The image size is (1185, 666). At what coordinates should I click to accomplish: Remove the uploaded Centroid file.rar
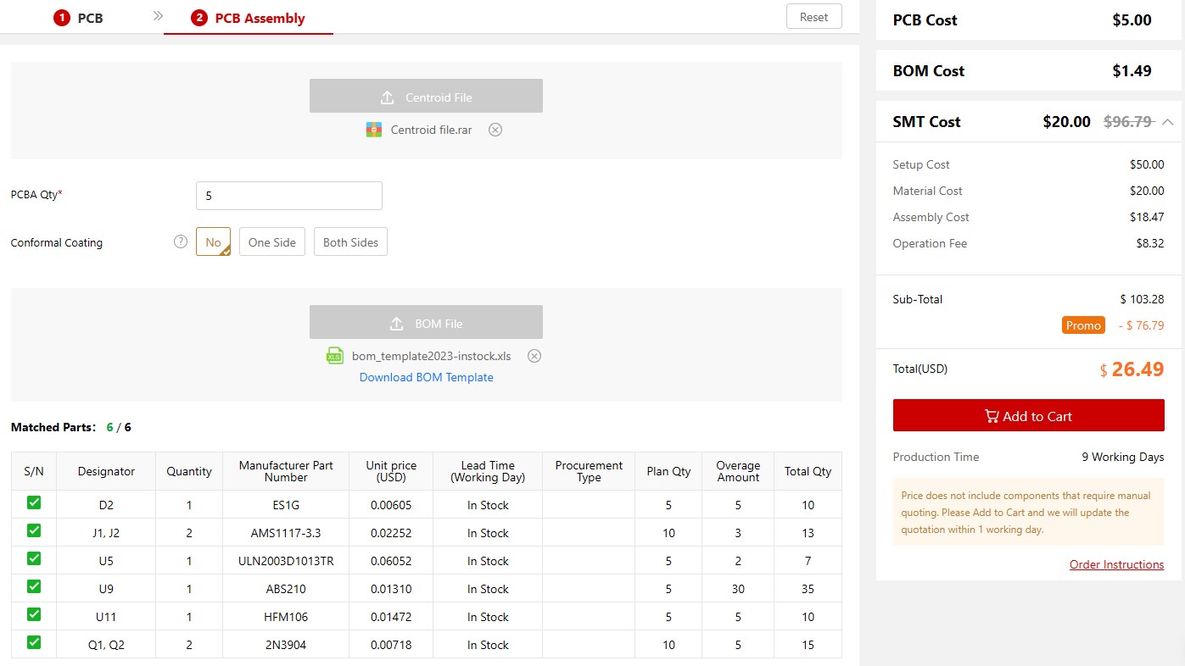pos(495,130)
